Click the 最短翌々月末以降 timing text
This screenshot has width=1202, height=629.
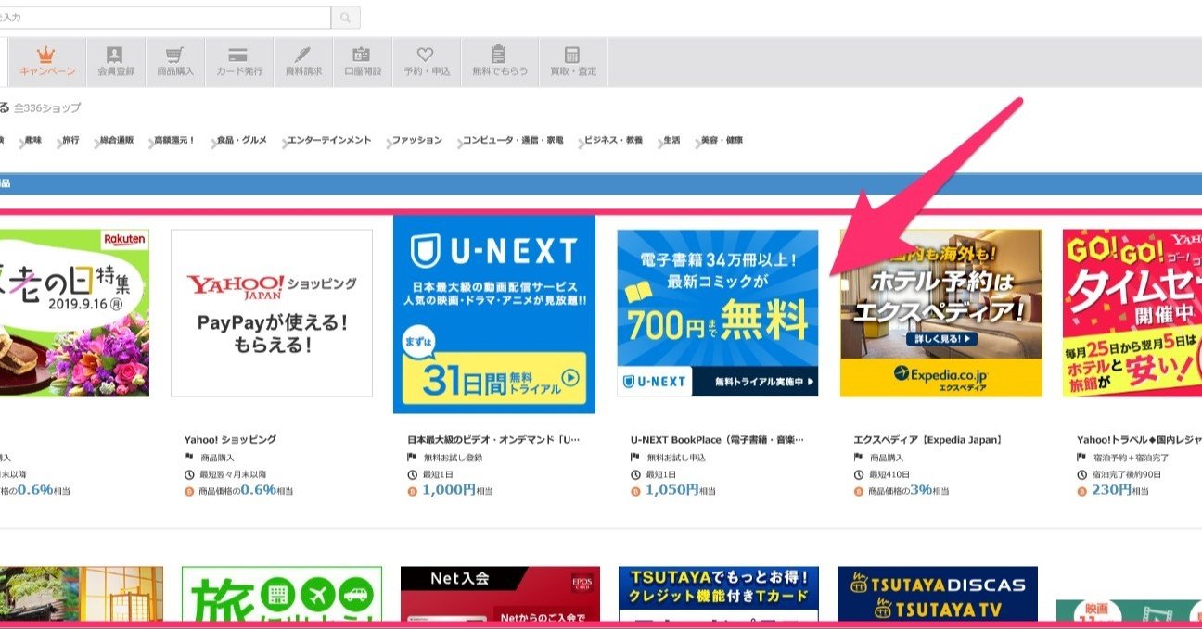pyautogui.click(x=232, y=474)
